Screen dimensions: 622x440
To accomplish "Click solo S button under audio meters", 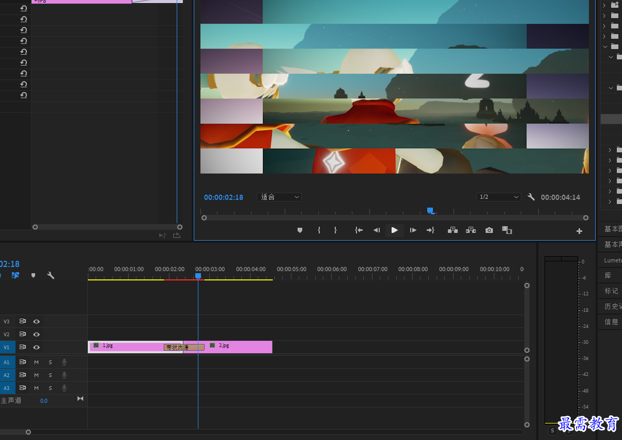I will tap(552, 431).
